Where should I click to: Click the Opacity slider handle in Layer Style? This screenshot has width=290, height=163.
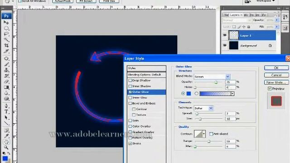pos(216,82)
